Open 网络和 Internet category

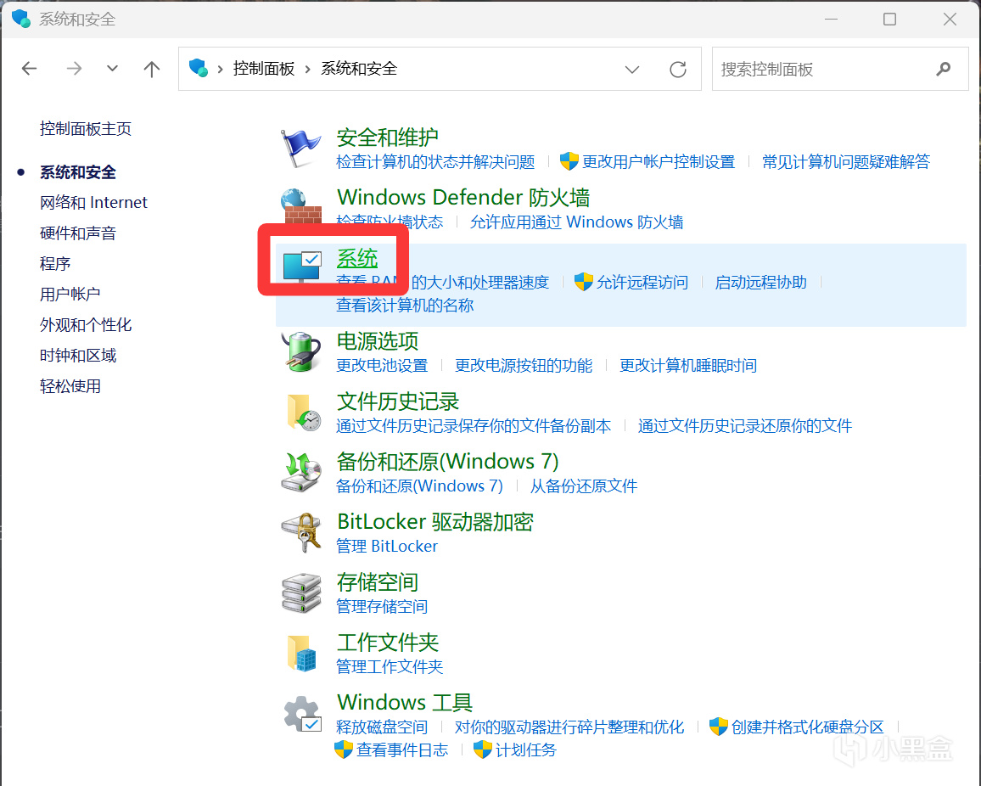94,202
